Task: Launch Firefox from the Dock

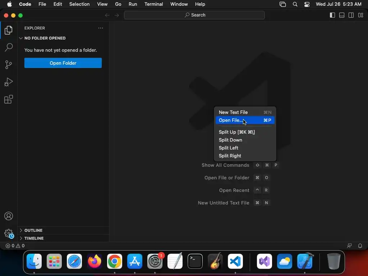Action: pos(95,261)
